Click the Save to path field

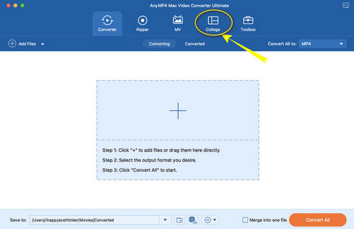point(94,220)
